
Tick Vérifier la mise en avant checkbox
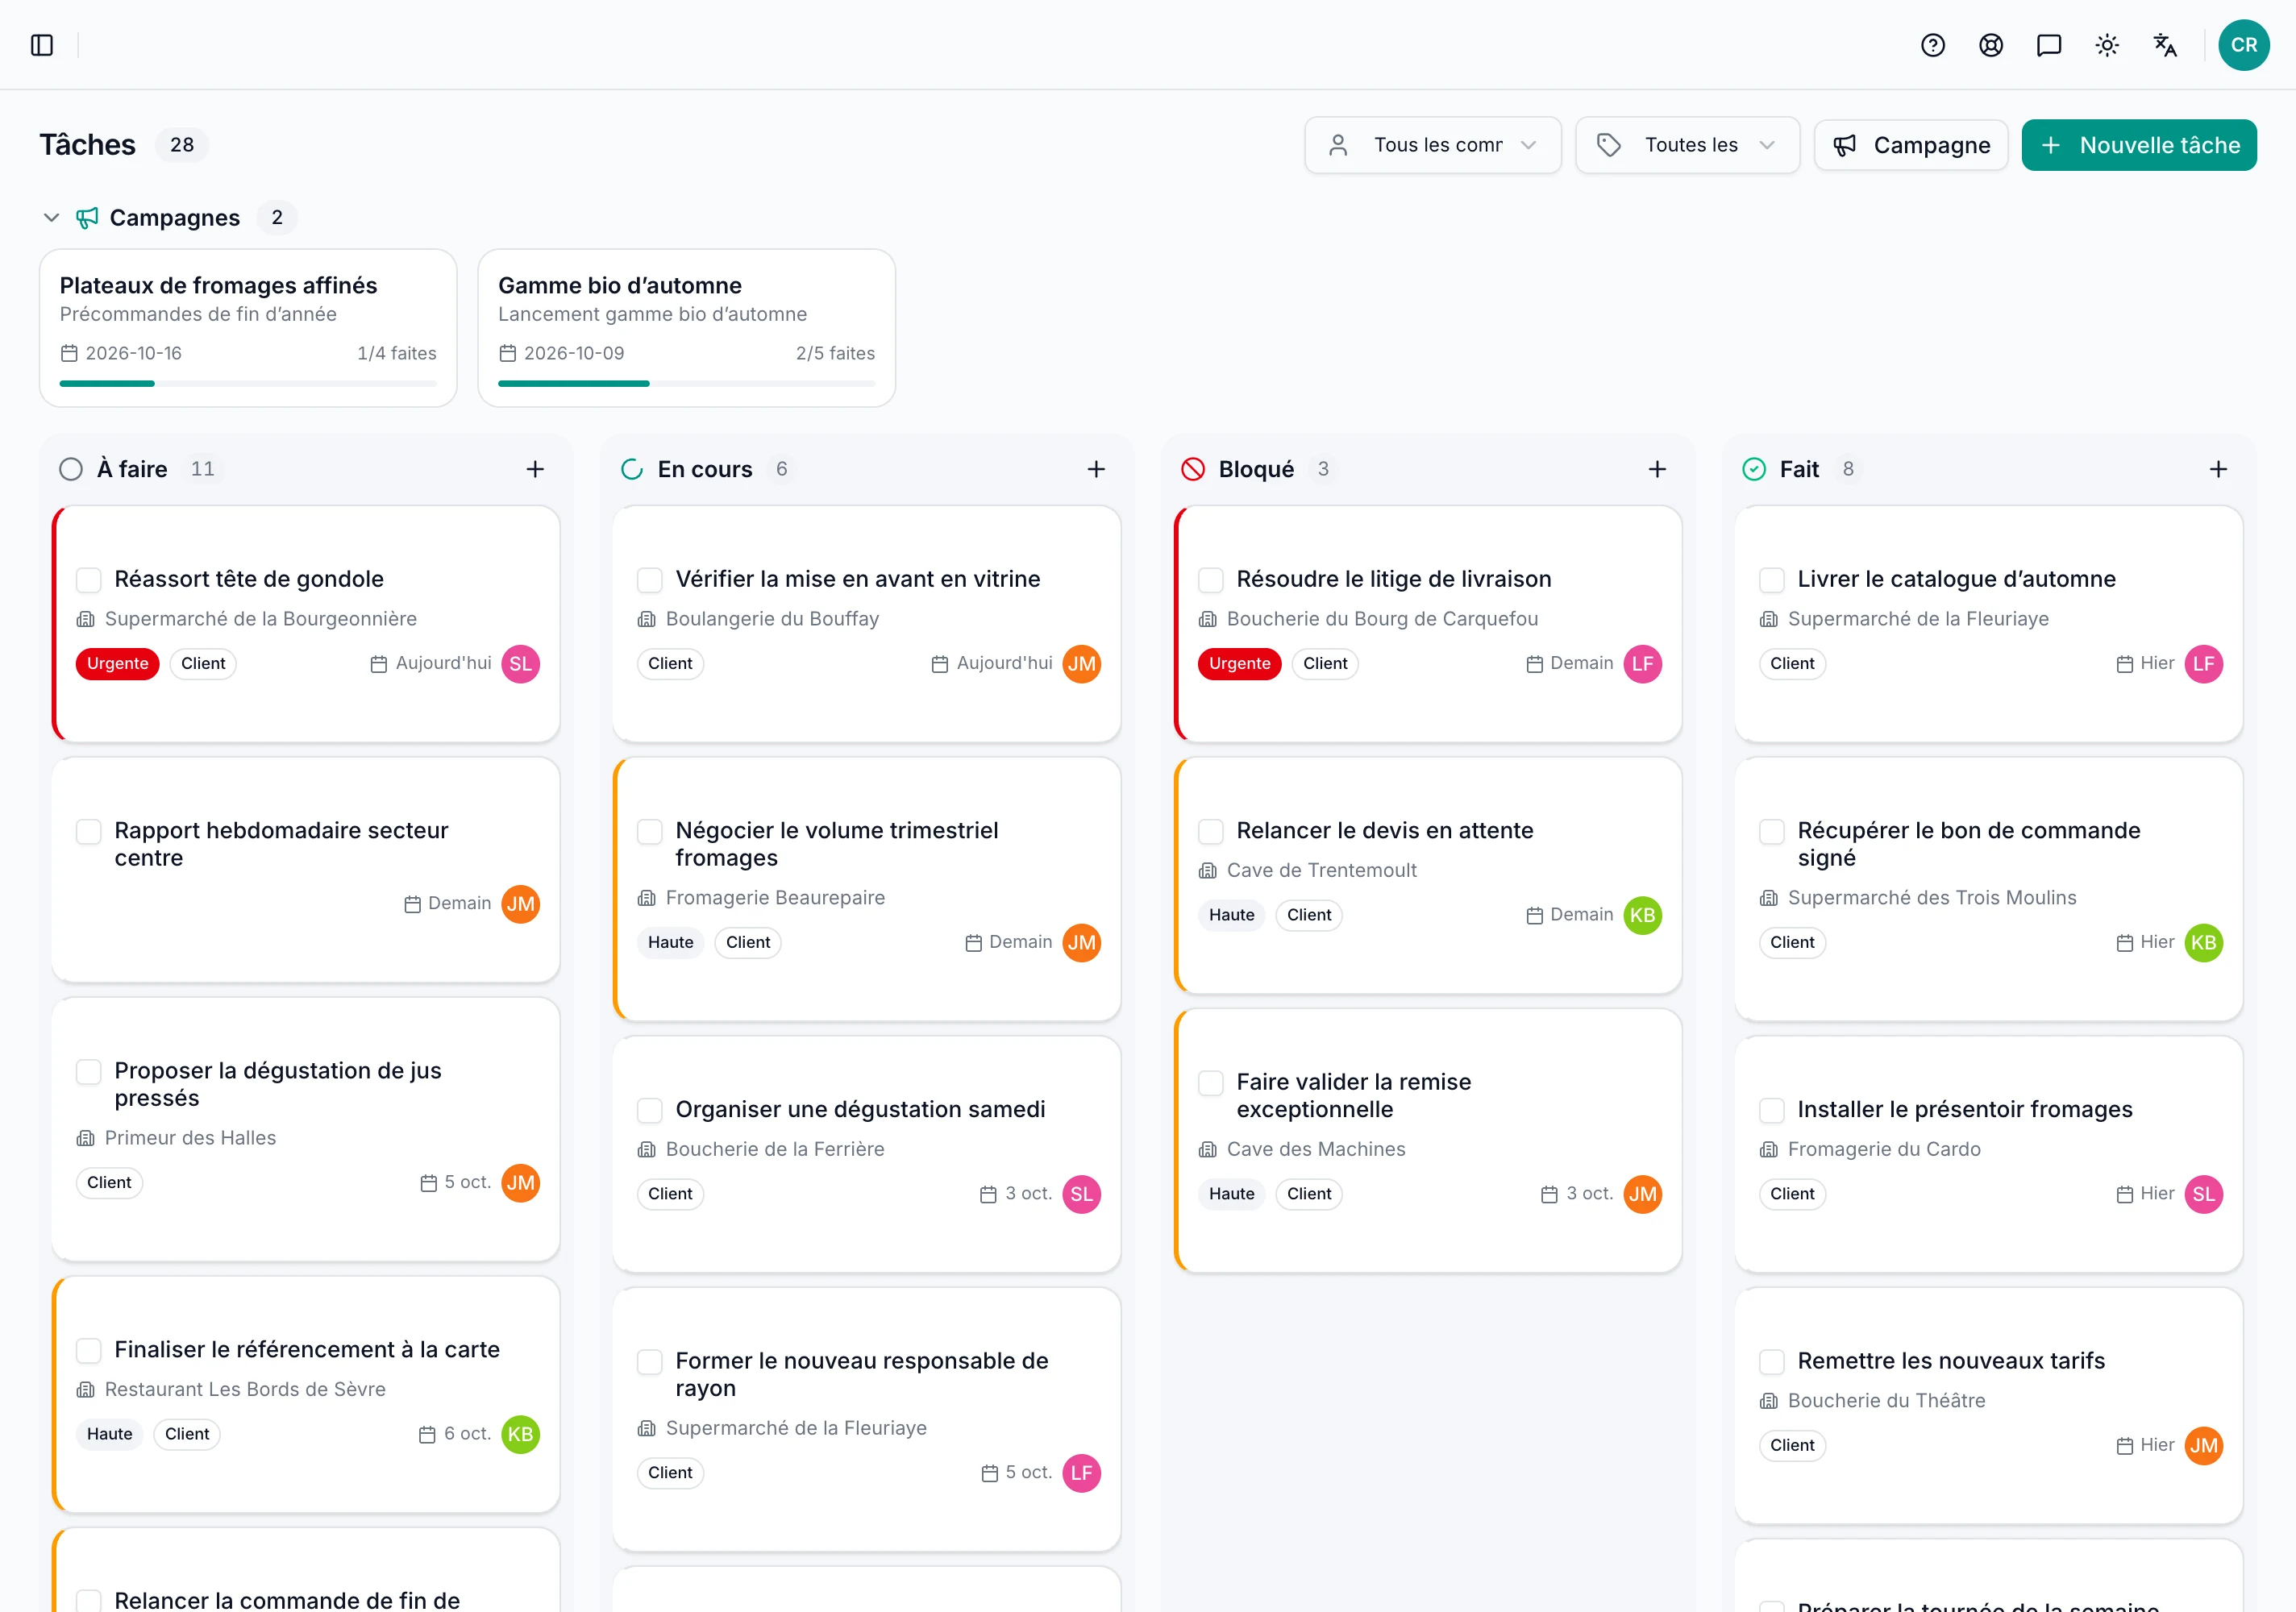(x=650, y=580)
